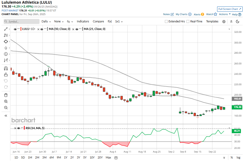
Task: Select the 5D time range
Action: point(23,158)
